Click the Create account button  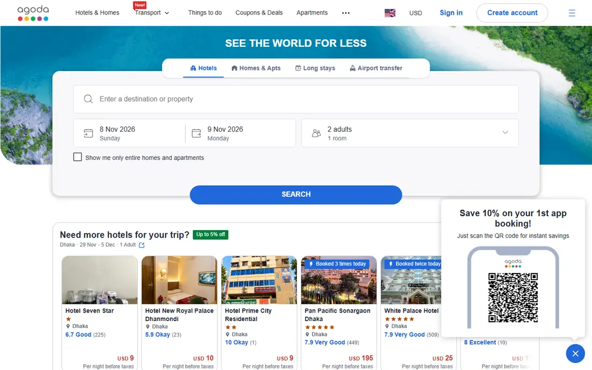tap(512, 13)
